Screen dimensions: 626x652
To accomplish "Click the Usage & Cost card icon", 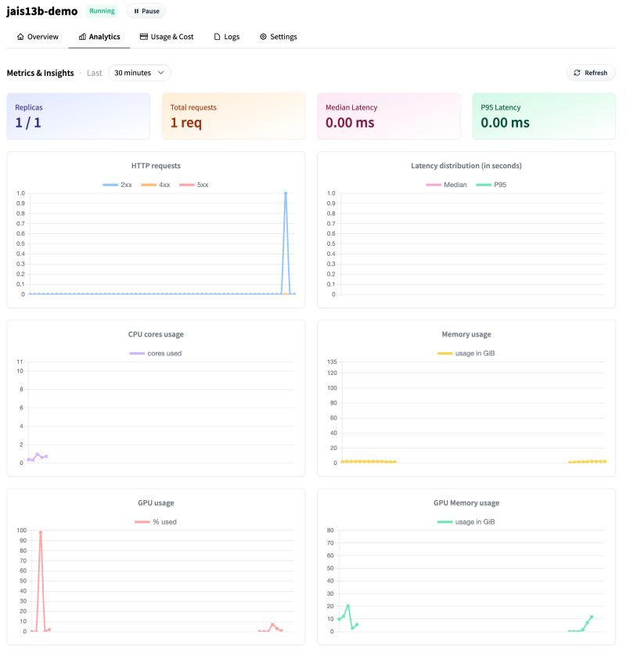I will [x=144, y=37].
